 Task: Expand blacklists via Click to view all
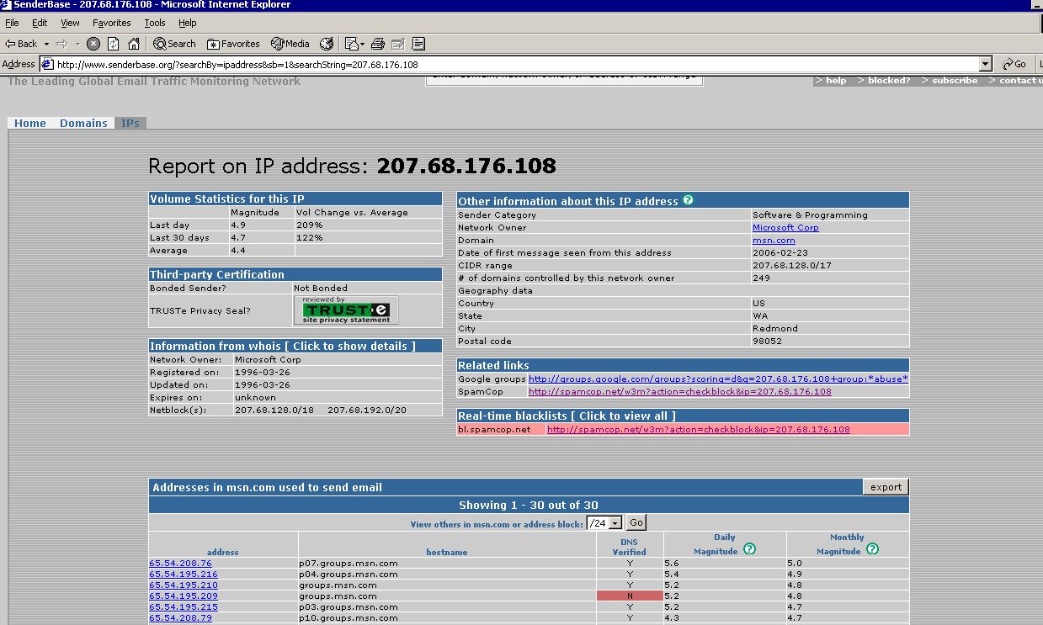(x=623, y=416)
